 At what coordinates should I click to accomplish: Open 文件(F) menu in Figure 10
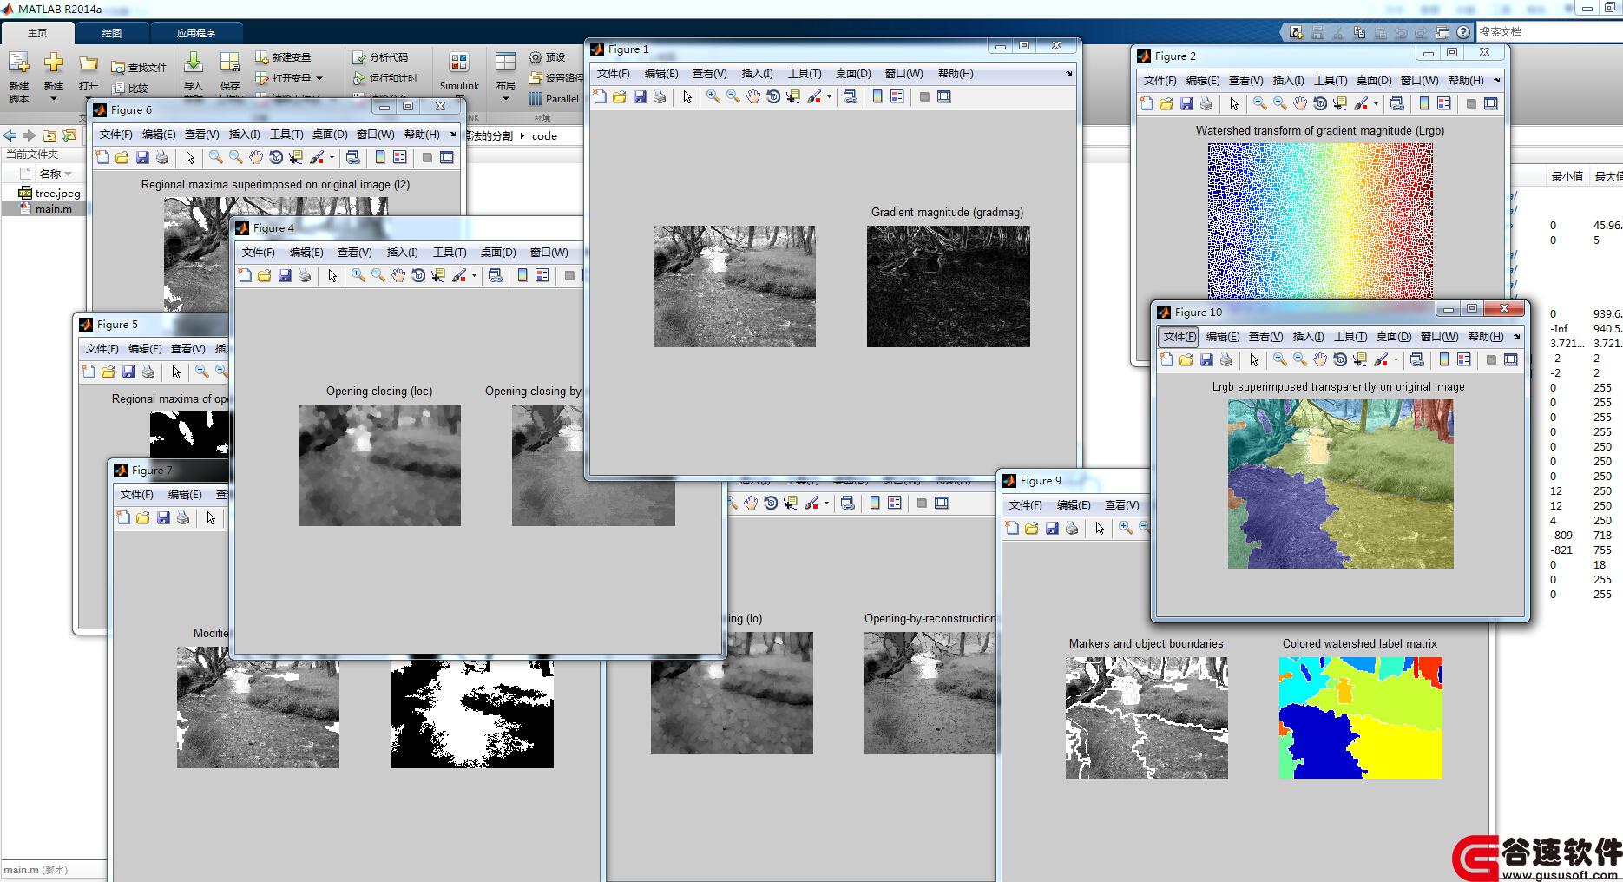click(x=1179, y=337)
